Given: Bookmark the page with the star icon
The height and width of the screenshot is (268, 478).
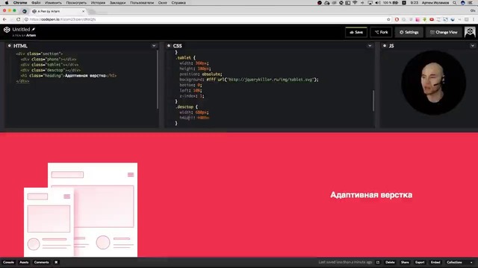Looking at the screenshot, I should tap(388, 19).
